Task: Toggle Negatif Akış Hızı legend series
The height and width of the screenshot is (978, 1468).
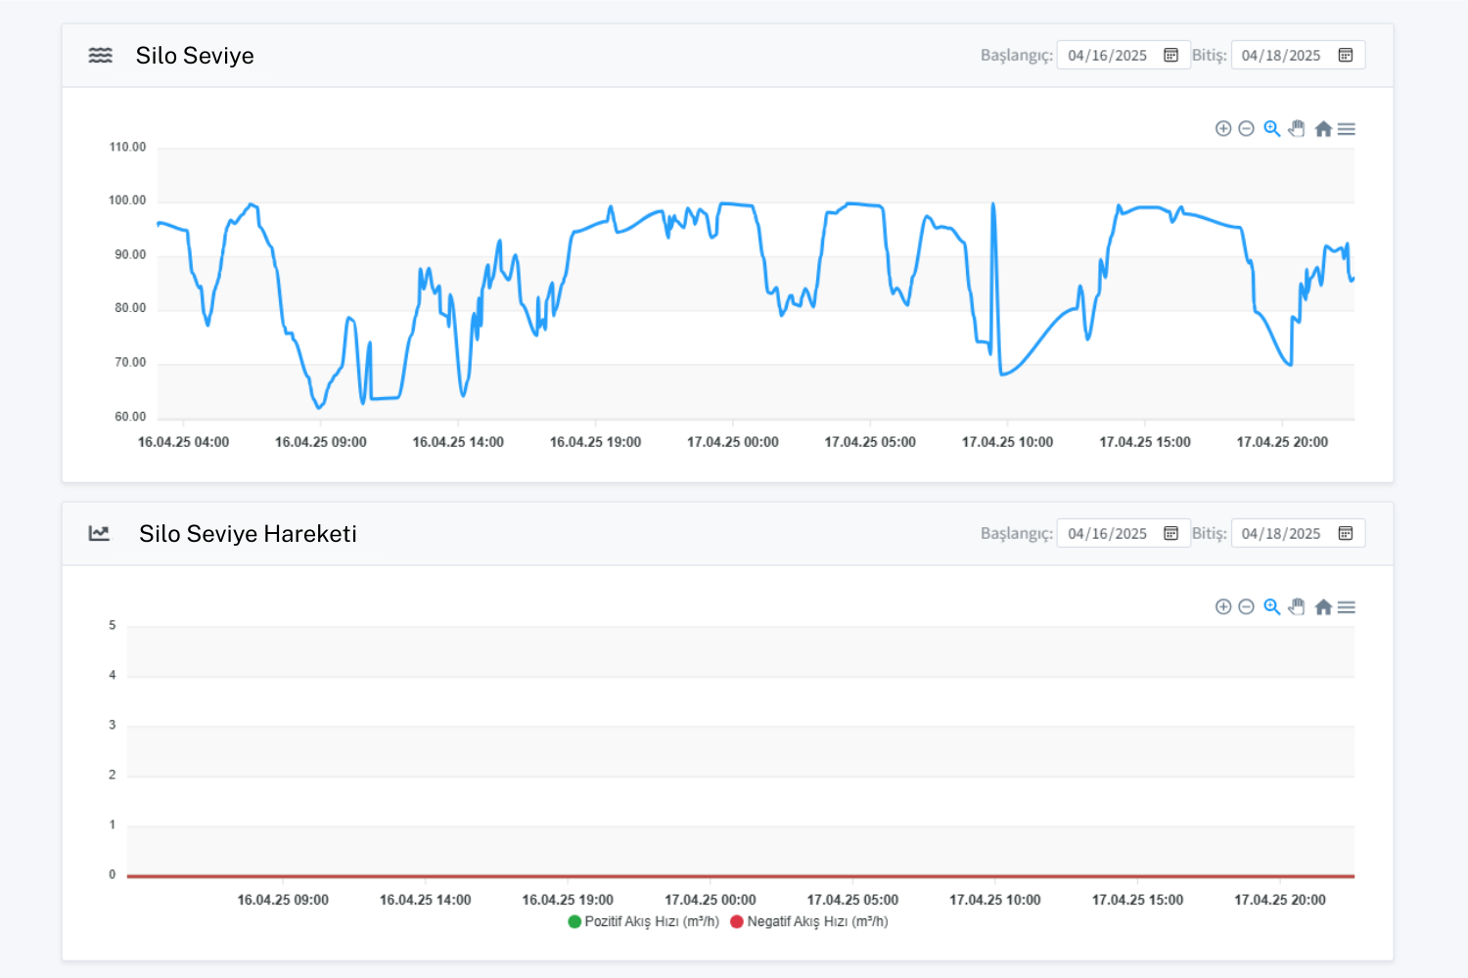Action: pos(808,921)
